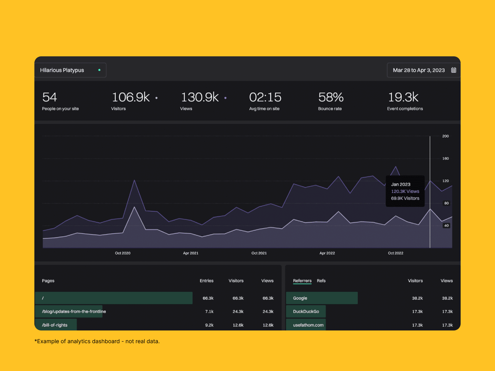Select the Referrers tab
Screen dimensions: 495x371
pyautogui.click(x=302, y=281)
